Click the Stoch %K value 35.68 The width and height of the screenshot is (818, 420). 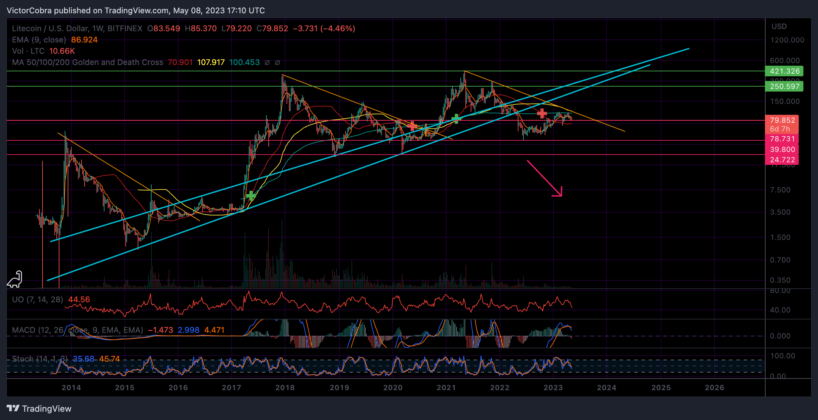(x=84, y=359)
